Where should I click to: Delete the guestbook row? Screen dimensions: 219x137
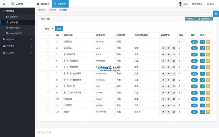(208, 112)
